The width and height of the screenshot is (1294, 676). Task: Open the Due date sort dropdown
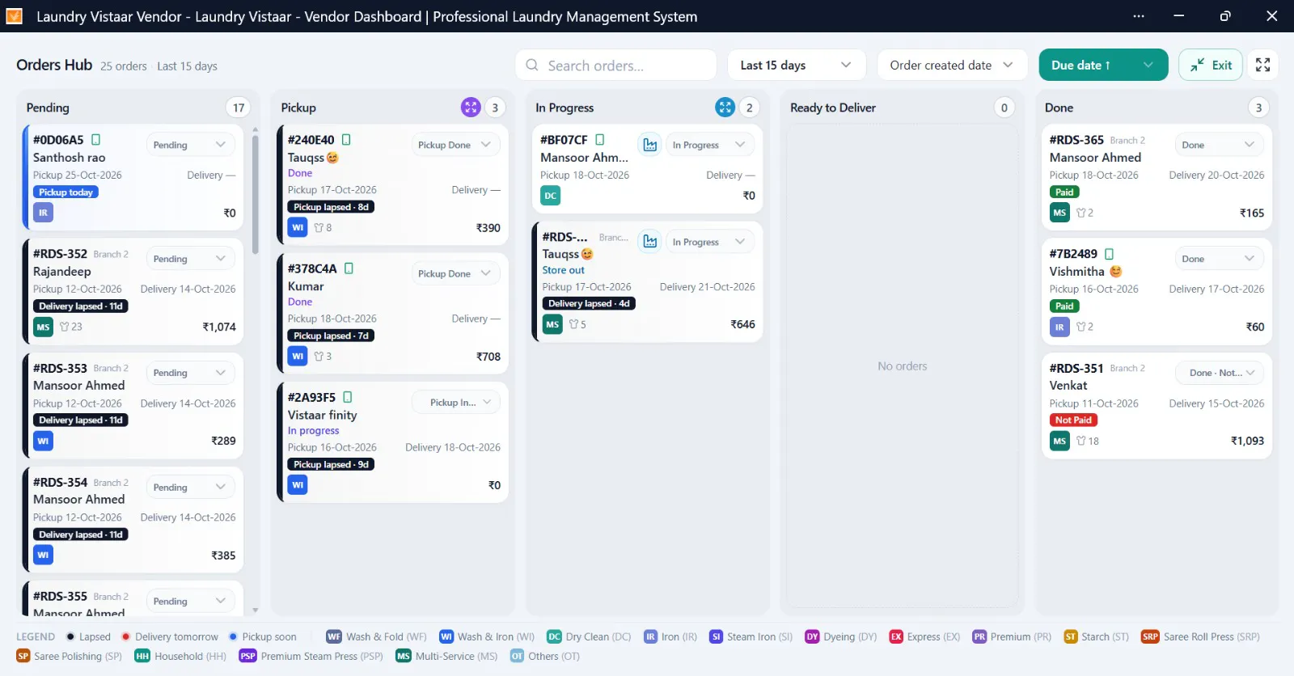(1103, 65)
